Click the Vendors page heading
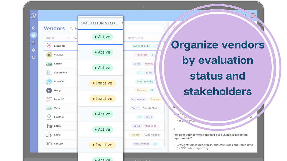This screenshot has height=161, width=287. pyautogui.click(x=54, y=28)
